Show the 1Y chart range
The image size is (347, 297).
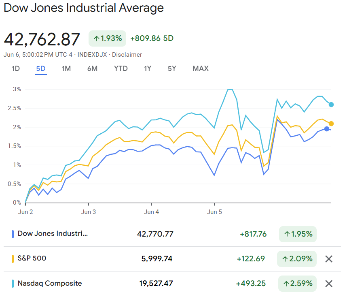148,68
